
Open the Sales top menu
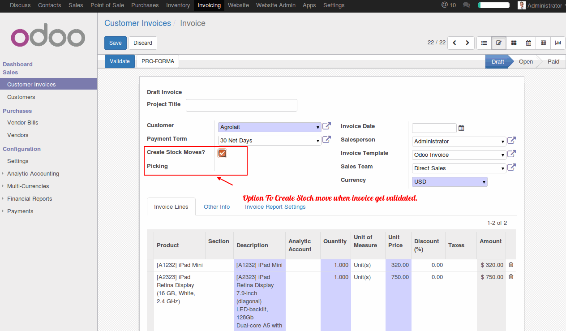tap(76, 5)
